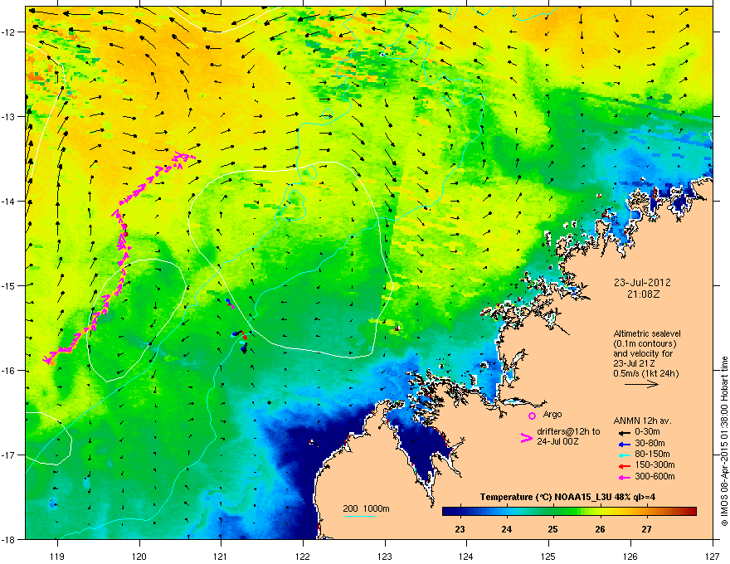This screenshot has height=564, width=730.
Task: Click the 150-300m depth label
Action: pos(655,464)
